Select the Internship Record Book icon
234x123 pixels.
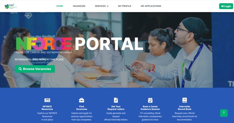tap(185, 100)
